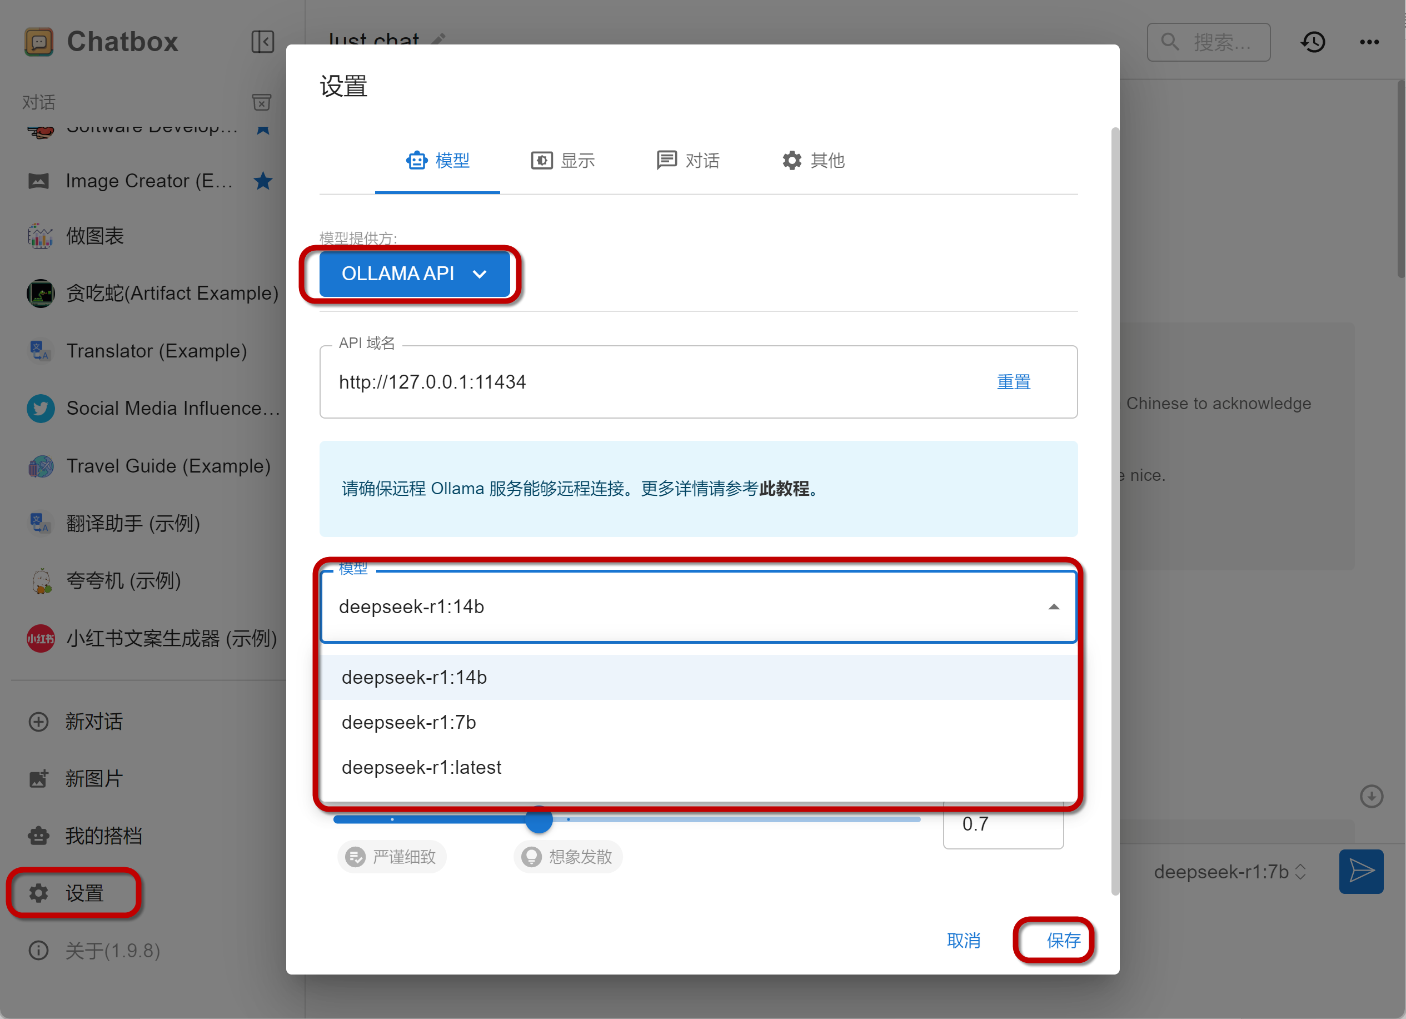Click the scroll-to-bottom arrow icon
This screenshot has height=1019, width=1406.
pyautogui.click(x=1372, y=796)
